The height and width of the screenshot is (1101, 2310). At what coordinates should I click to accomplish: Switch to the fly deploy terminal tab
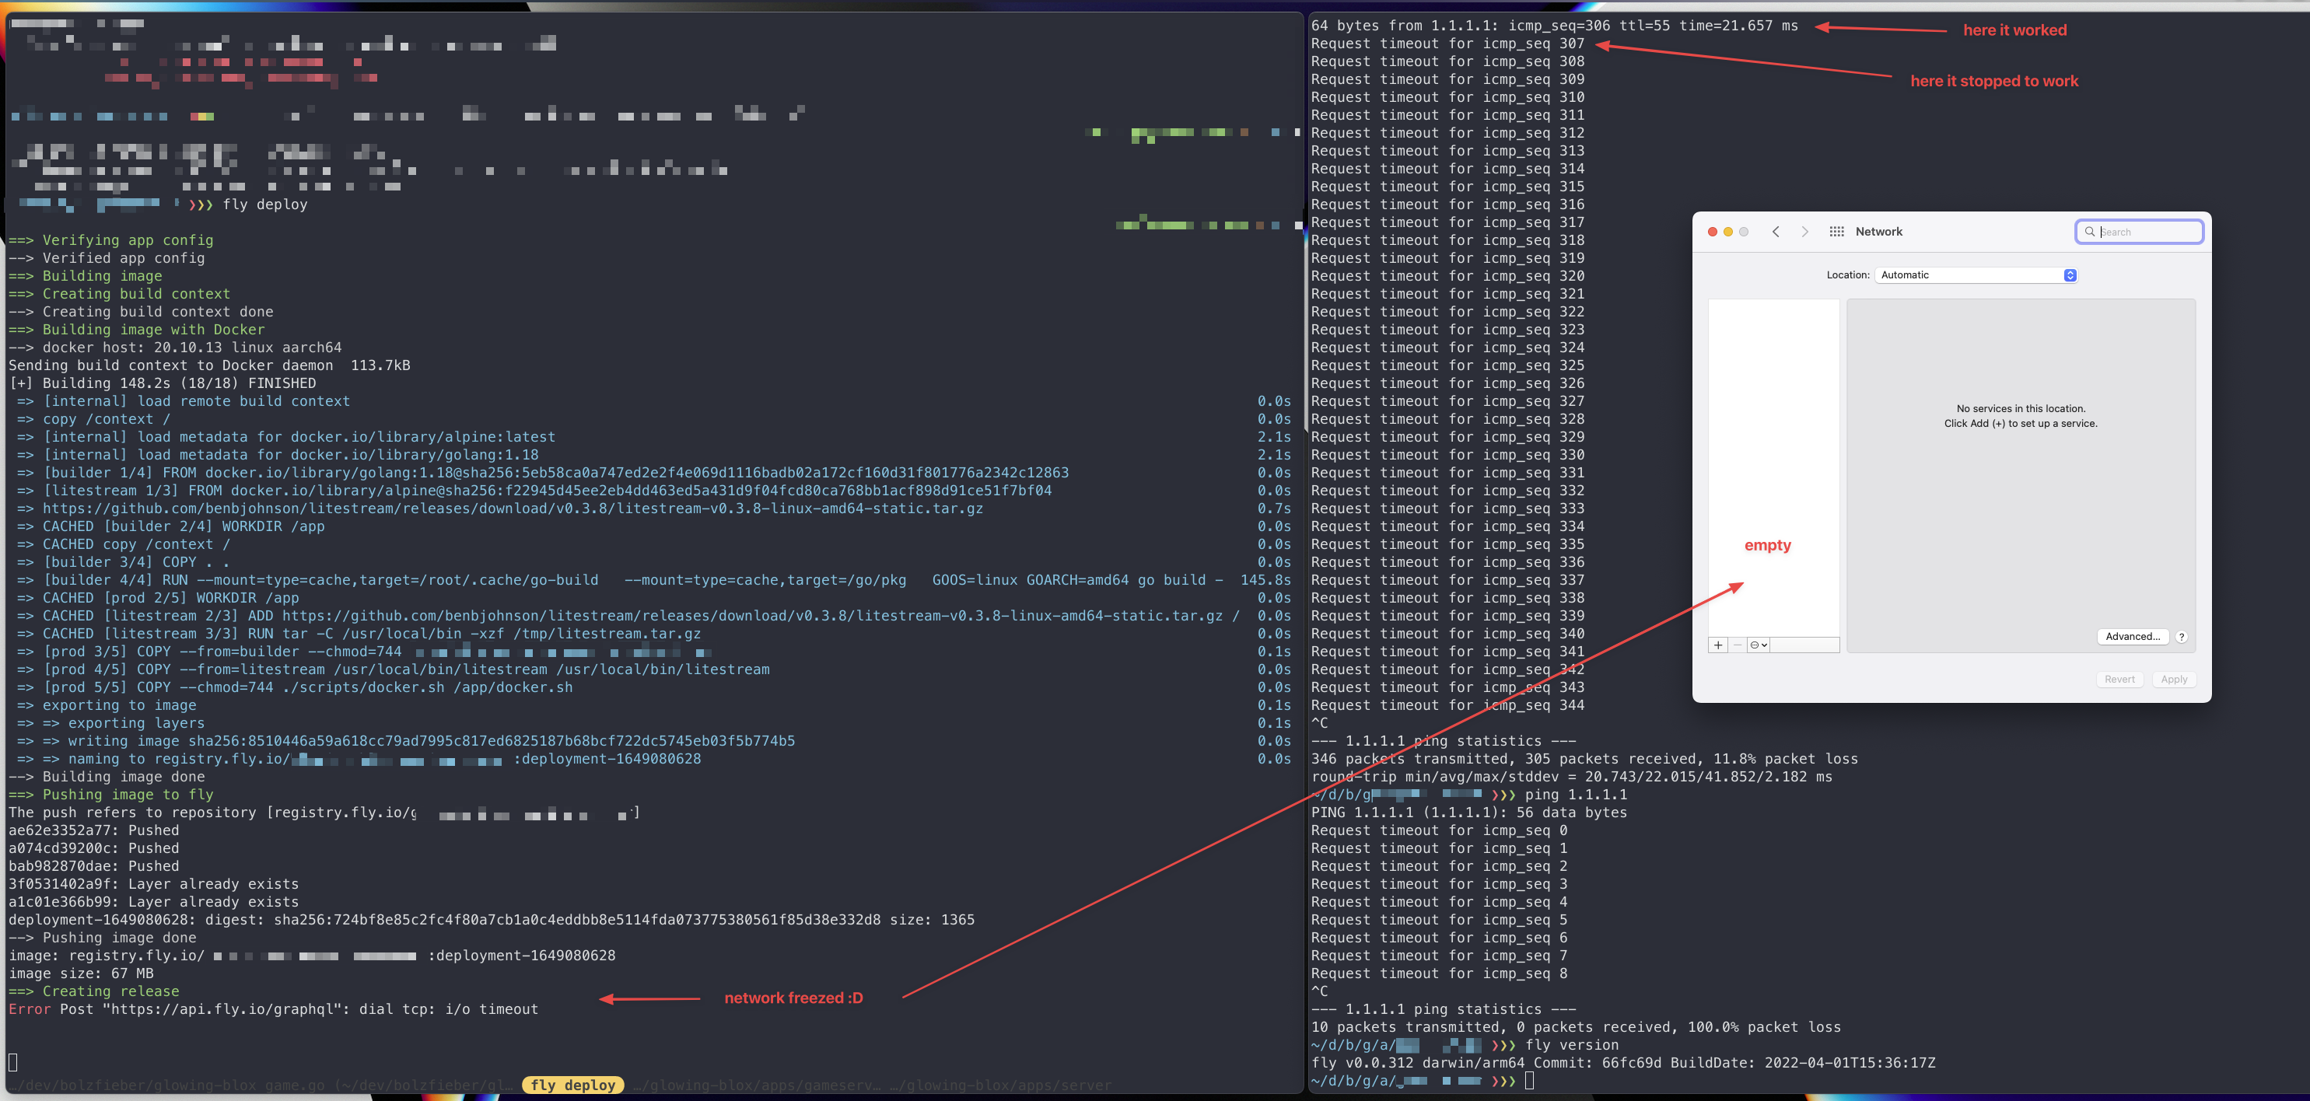[572, 1084]
